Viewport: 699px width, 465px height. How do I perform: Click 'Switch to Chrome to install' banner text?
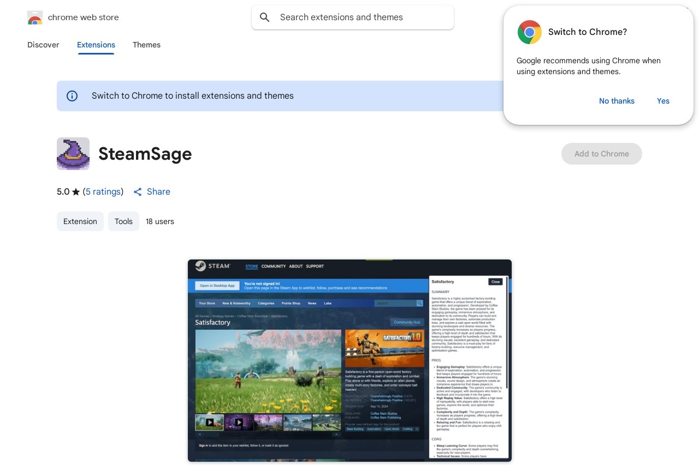193,96
